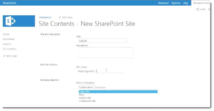Open the ClassDemos breadcrumb link
214x111 pixels.
(x=45, y=17)
